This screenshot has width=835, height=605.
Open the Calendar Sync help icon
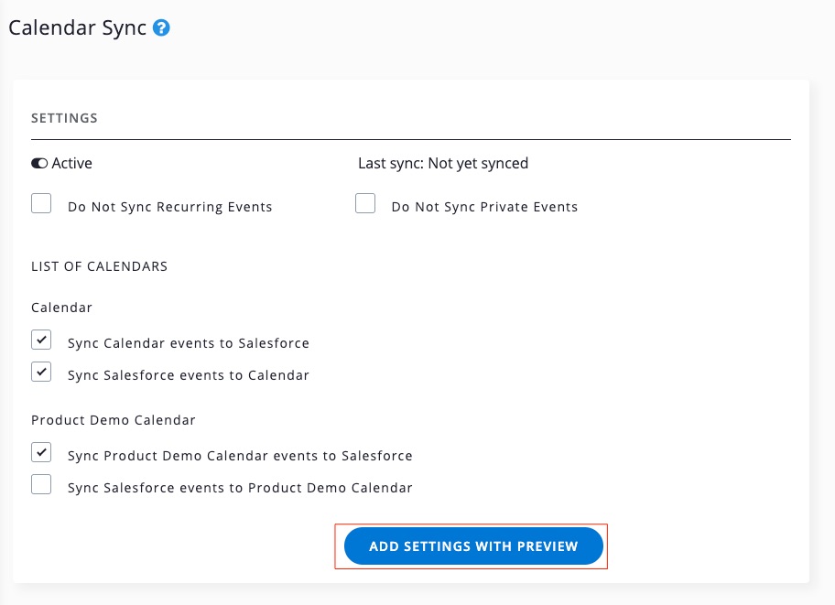pos(161,28)
